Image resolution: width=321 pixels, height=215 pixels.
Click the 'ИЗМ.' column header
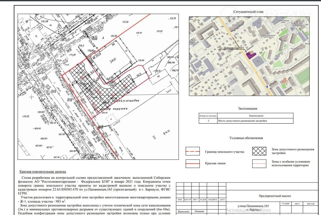click(x=180, y=200)
